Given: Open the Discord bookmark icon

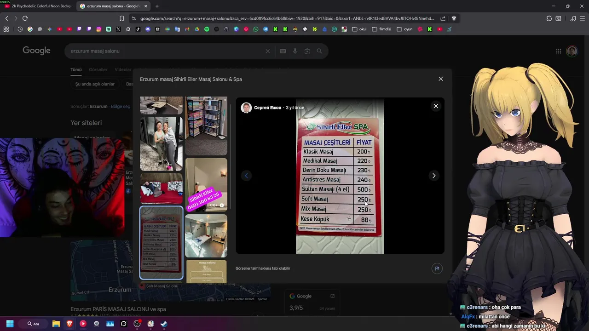Looking at the screenshot, I should pos(148,29).
